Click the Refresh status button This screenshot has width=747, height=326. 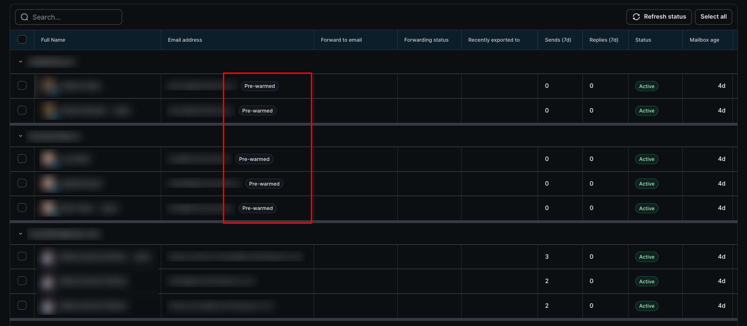pyautogui.click(x=659, y=17)
